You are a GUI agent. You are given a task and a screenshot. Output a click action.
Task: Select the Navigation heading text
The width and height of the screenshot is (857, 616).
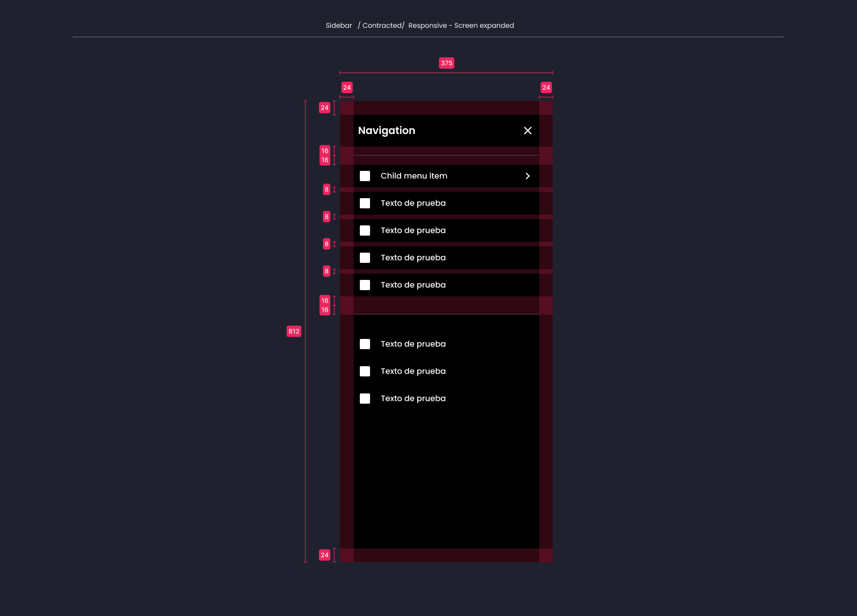point(387,131)
